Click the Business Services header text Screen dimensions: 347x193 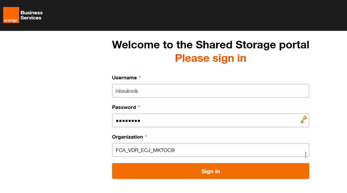32,15
